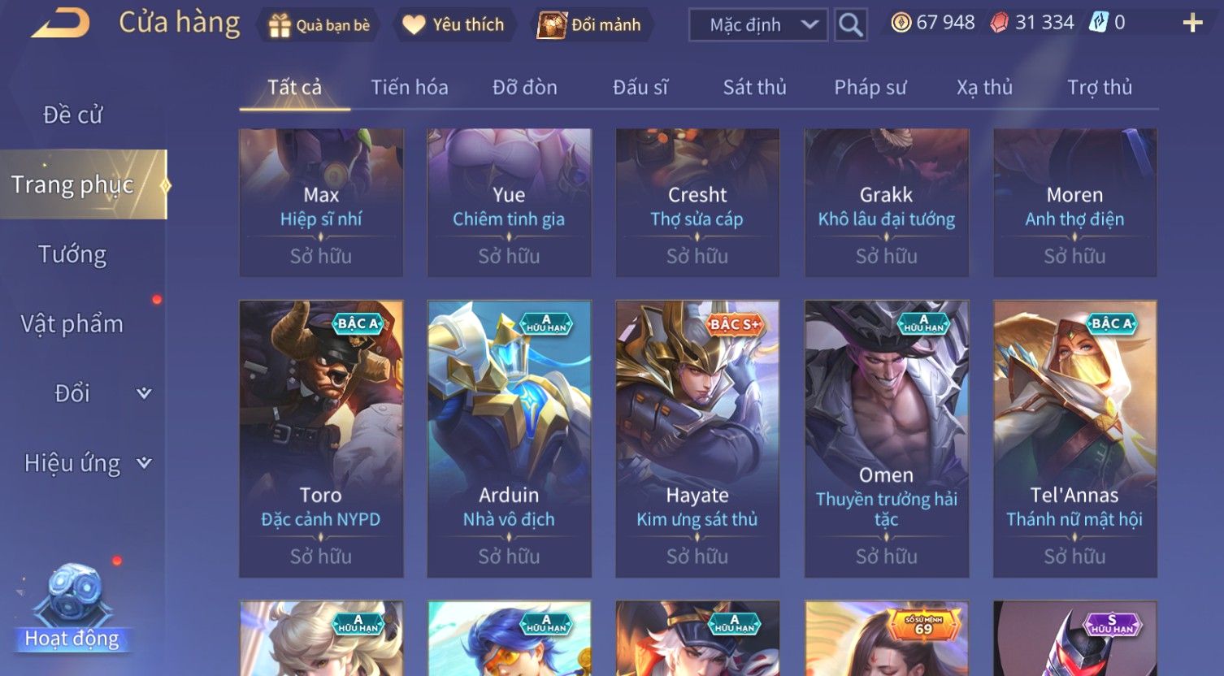The width and height of the screenshot is (1224, 676).
Task: Open Quà bạn bè gift button
Action: (x=319, y=25)
